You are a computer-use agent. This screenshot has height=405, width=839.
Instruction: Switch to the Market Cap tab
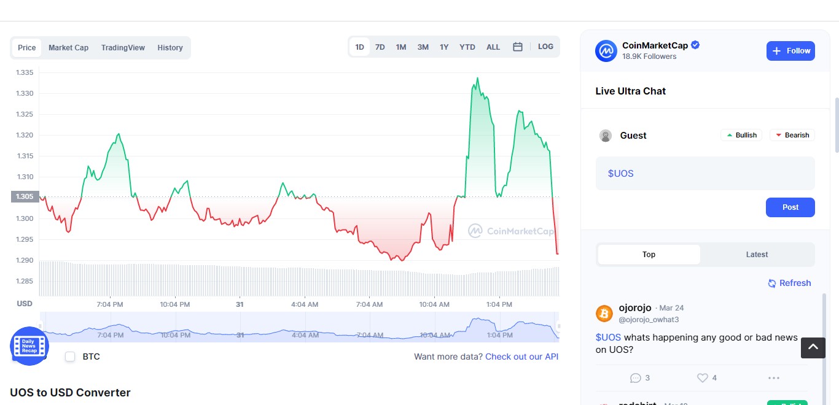point(69,48)
